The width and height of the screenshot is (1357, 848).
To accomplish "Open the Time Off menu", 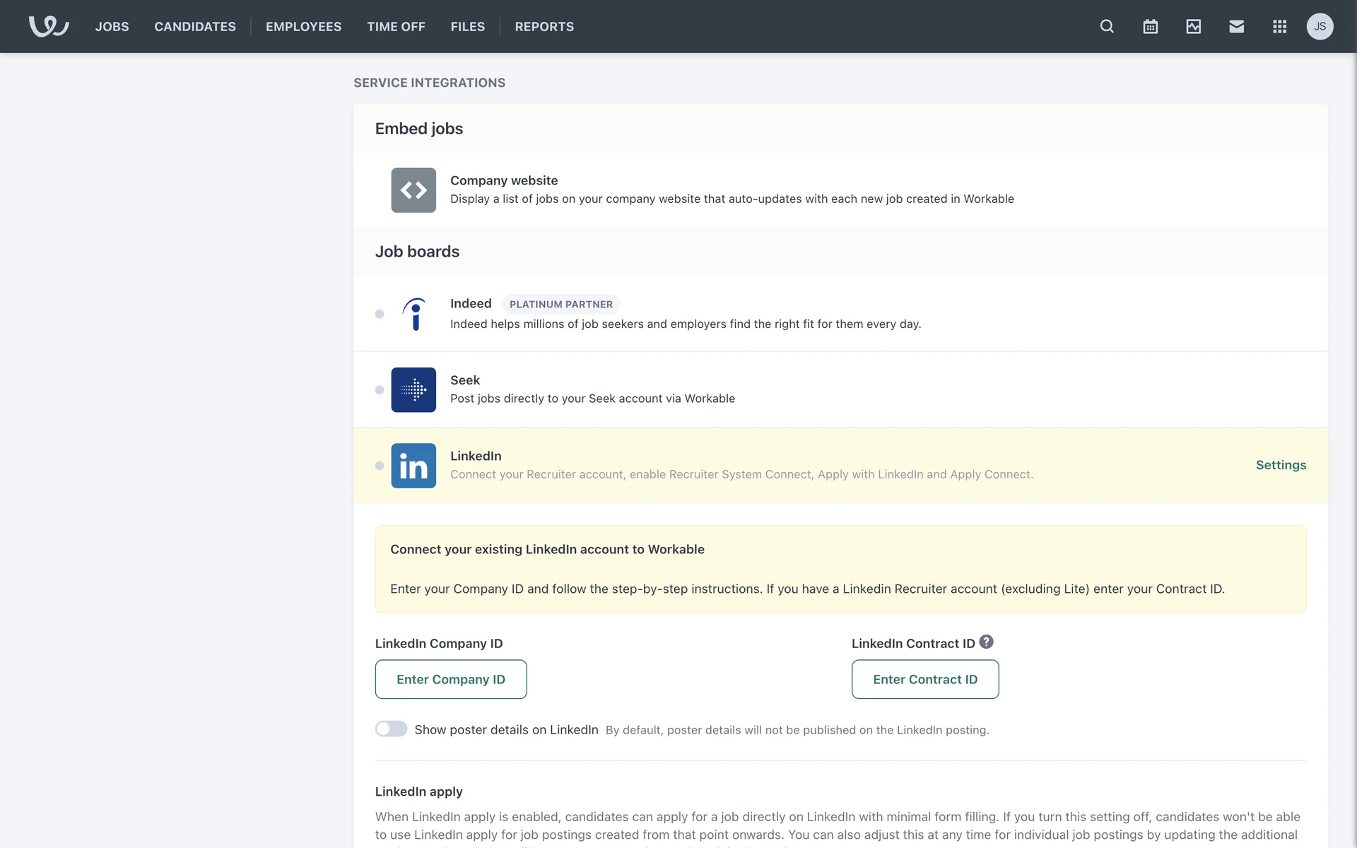I will (396, 27).
